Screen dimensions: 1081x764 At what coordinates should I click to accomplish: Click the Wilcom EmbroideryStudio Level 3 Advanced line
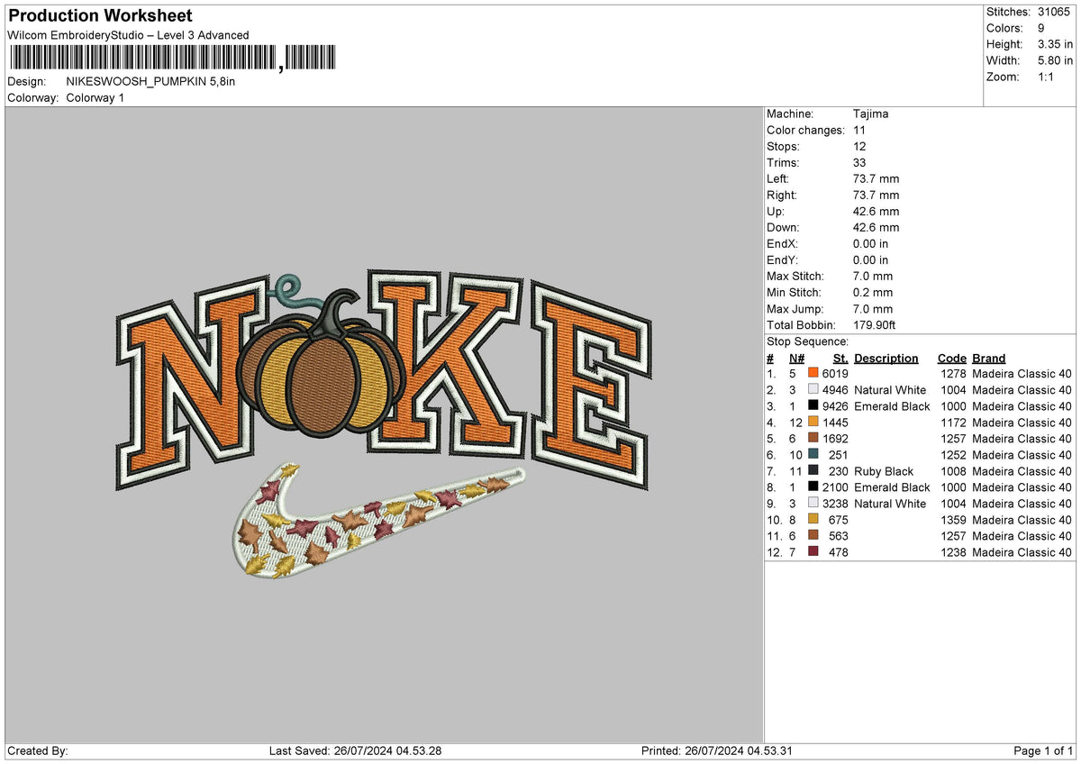[128, 35]
